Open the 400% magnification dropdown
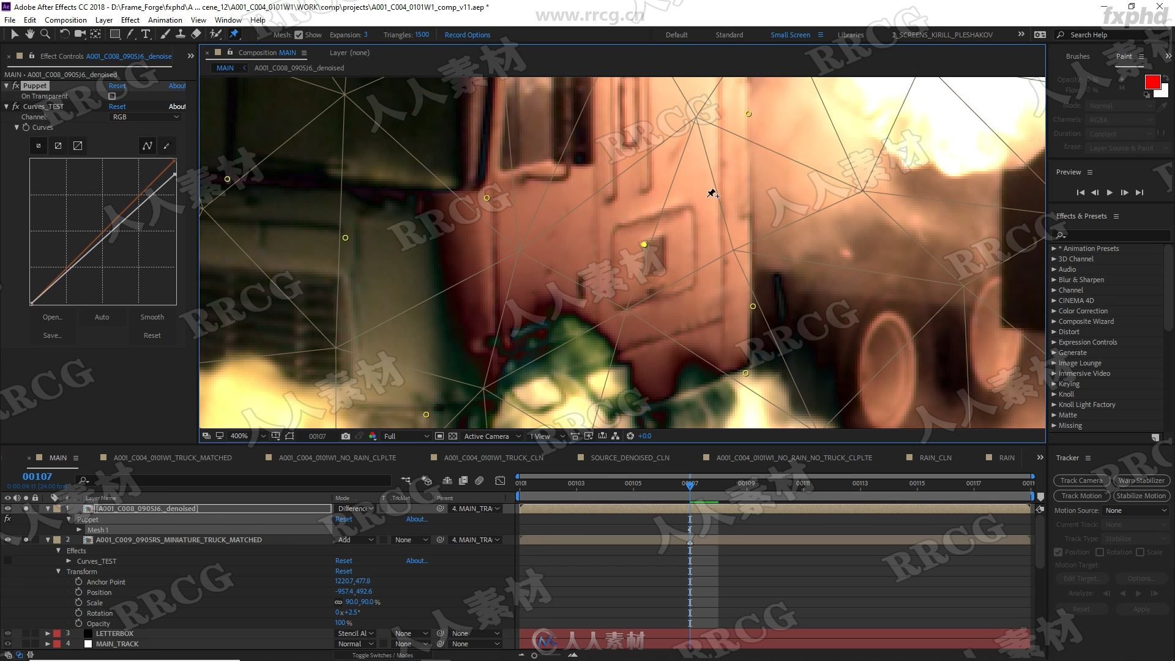The image size is (1175, 661). (x=247, y=436)
